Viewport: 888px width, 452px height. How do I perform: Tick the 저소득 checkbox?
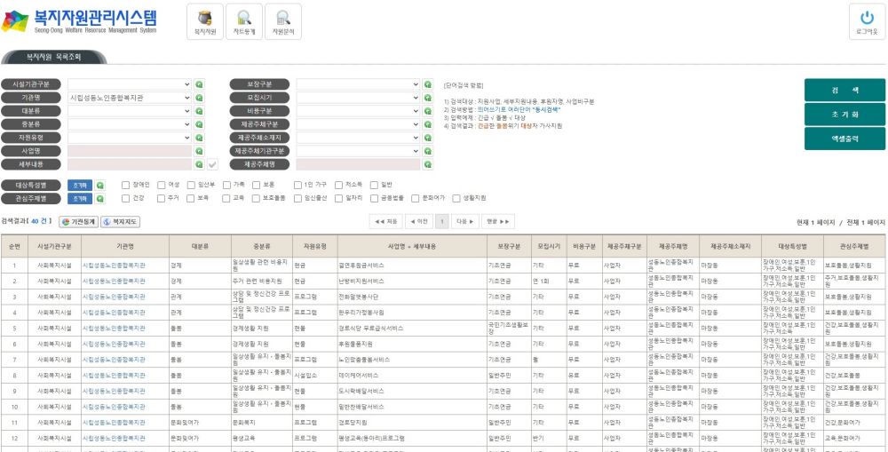(338, 185)
